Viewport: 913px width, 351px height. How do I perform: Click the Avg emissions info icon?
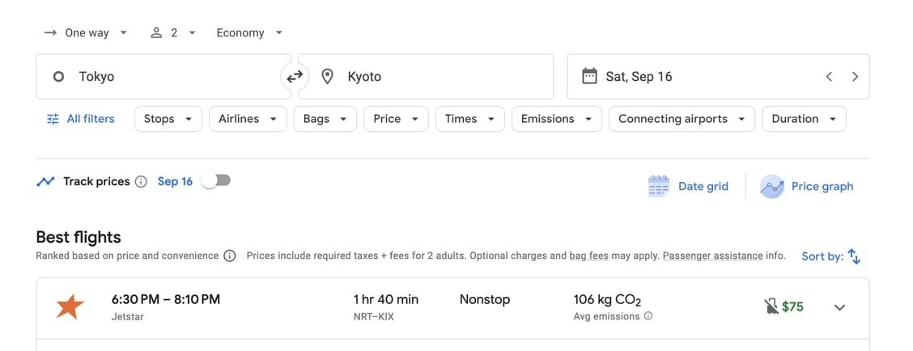click(x=648, y=316)
